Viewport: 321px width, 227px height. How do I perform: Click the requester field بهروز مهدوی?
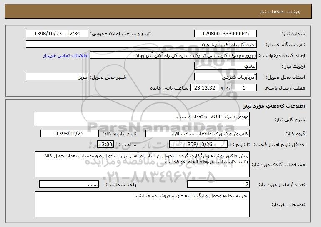[x=173, y=55]
